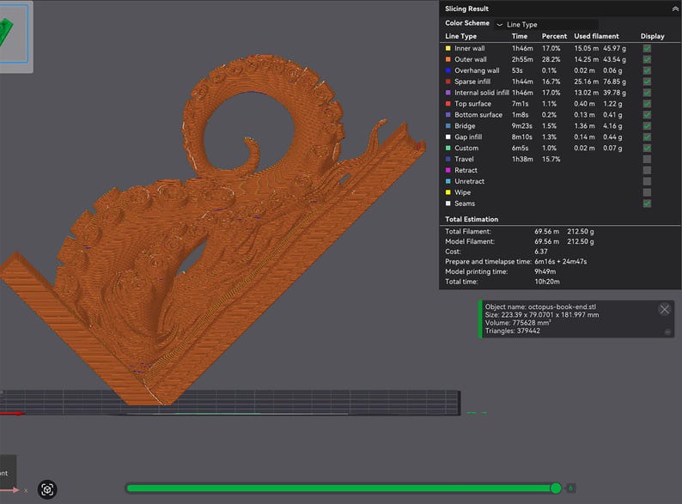The width and height of the screenshot is (682, 504).
Task: Collapse the Slicing Result panel
Action: coord(674,9)
